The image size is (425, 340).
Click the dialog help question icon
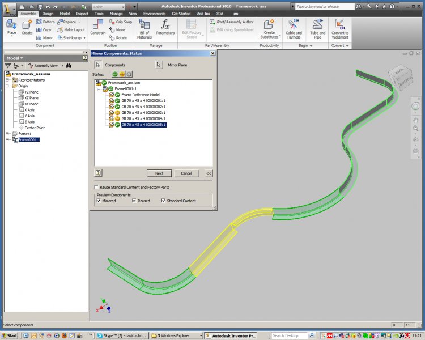click(x=99, y=173)
